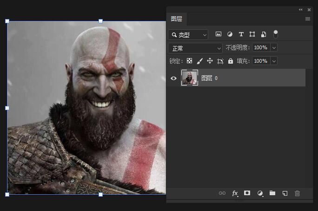Filter layers by type (T) icon
Viewport: 318px width, 211px height.
241,34
